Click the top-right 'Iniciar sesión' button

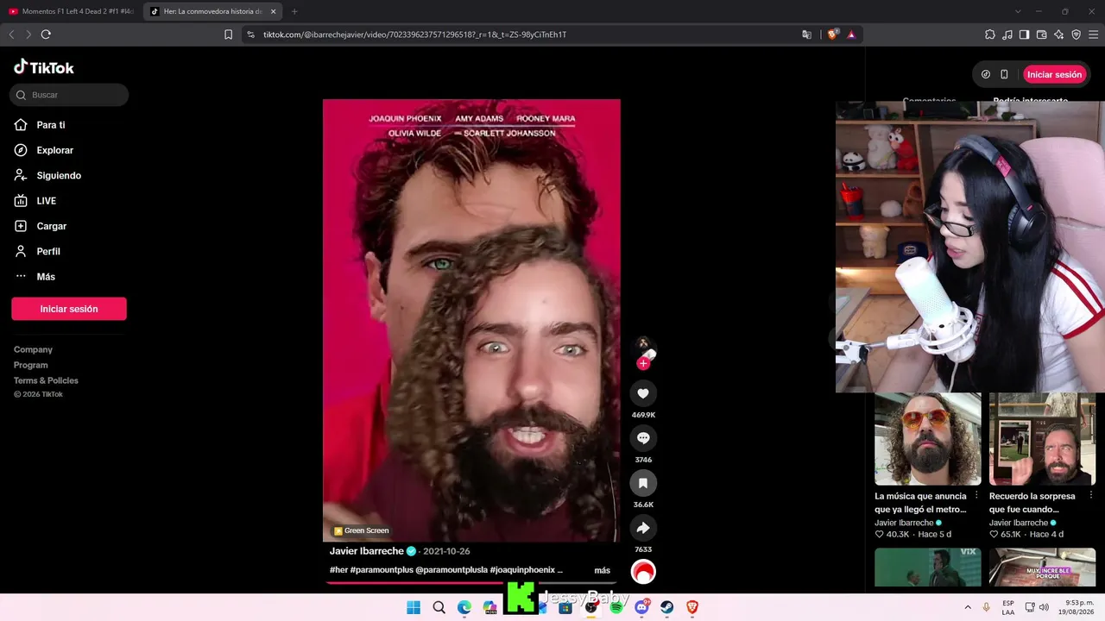(1054, 74)
